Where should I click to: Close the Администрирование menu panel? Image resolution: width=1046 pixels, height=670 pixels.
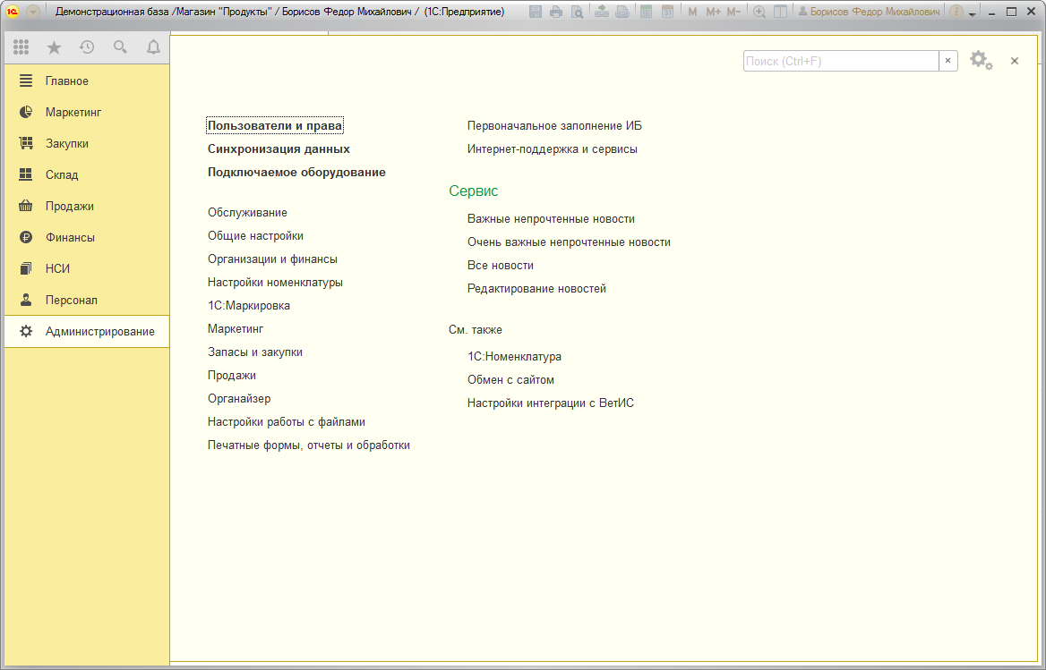click(1014, 61)
